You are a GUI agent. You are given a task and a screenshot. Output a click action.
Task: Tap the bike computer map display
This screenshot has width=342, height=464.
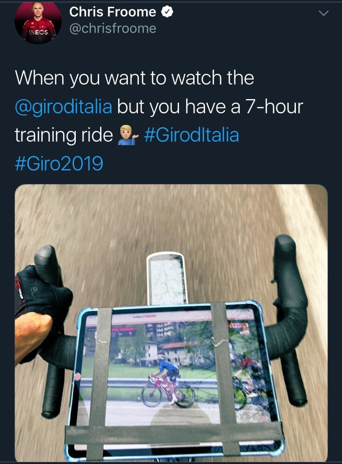167,279
